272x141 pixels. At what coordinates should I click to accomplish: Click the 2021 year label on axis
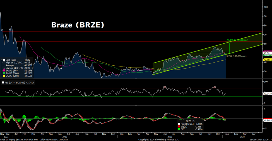pyautogui.click(x=6, y=137)
